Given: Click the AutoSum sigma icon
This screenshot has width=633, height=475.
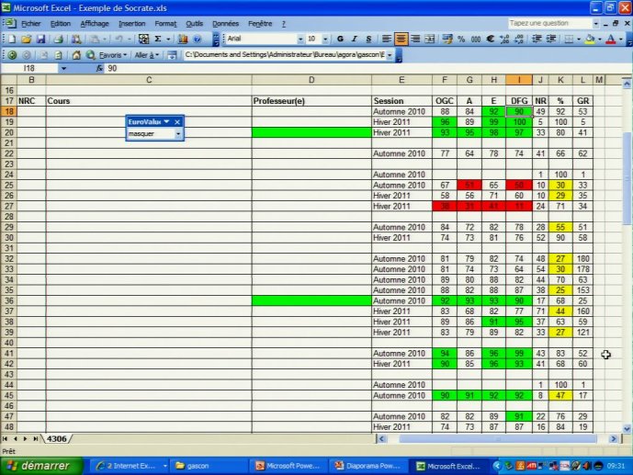Looking at the screenshot, I should pos(158,39).
